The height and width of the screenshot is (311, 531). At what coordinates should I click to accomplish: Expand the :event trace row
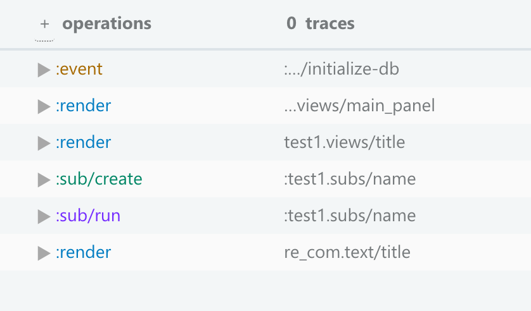[x=44, y=70]
